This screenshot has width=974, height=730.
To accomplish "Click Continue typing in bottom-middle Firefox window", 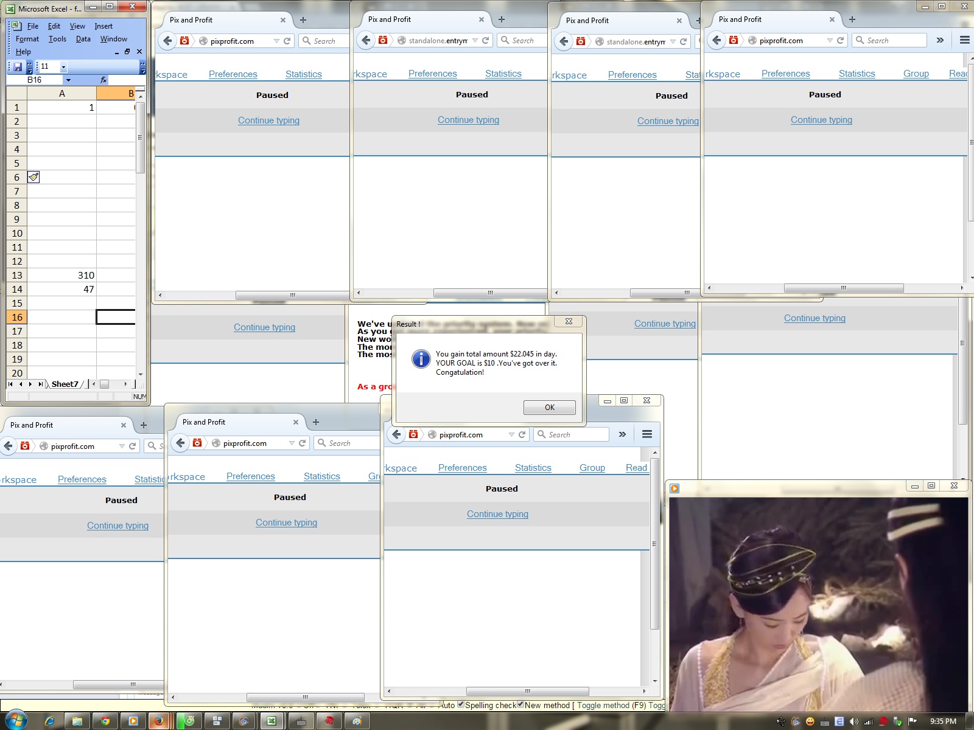I will 286,523.
